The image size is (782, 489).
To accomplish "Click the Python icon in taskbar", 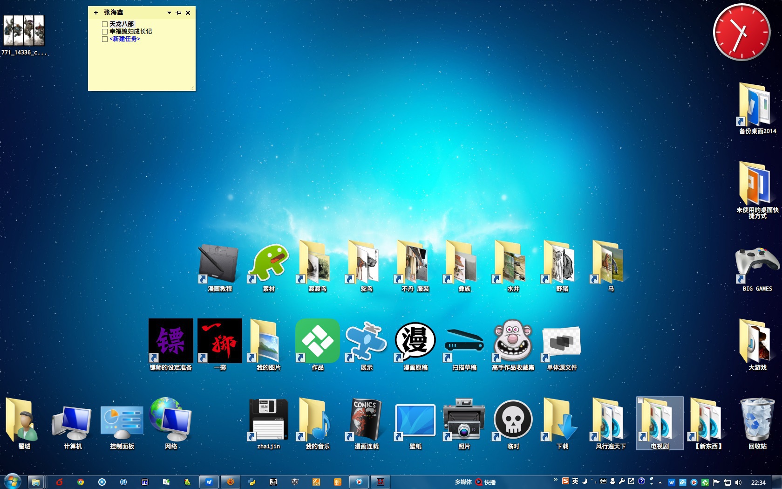I will coord(252,482).
